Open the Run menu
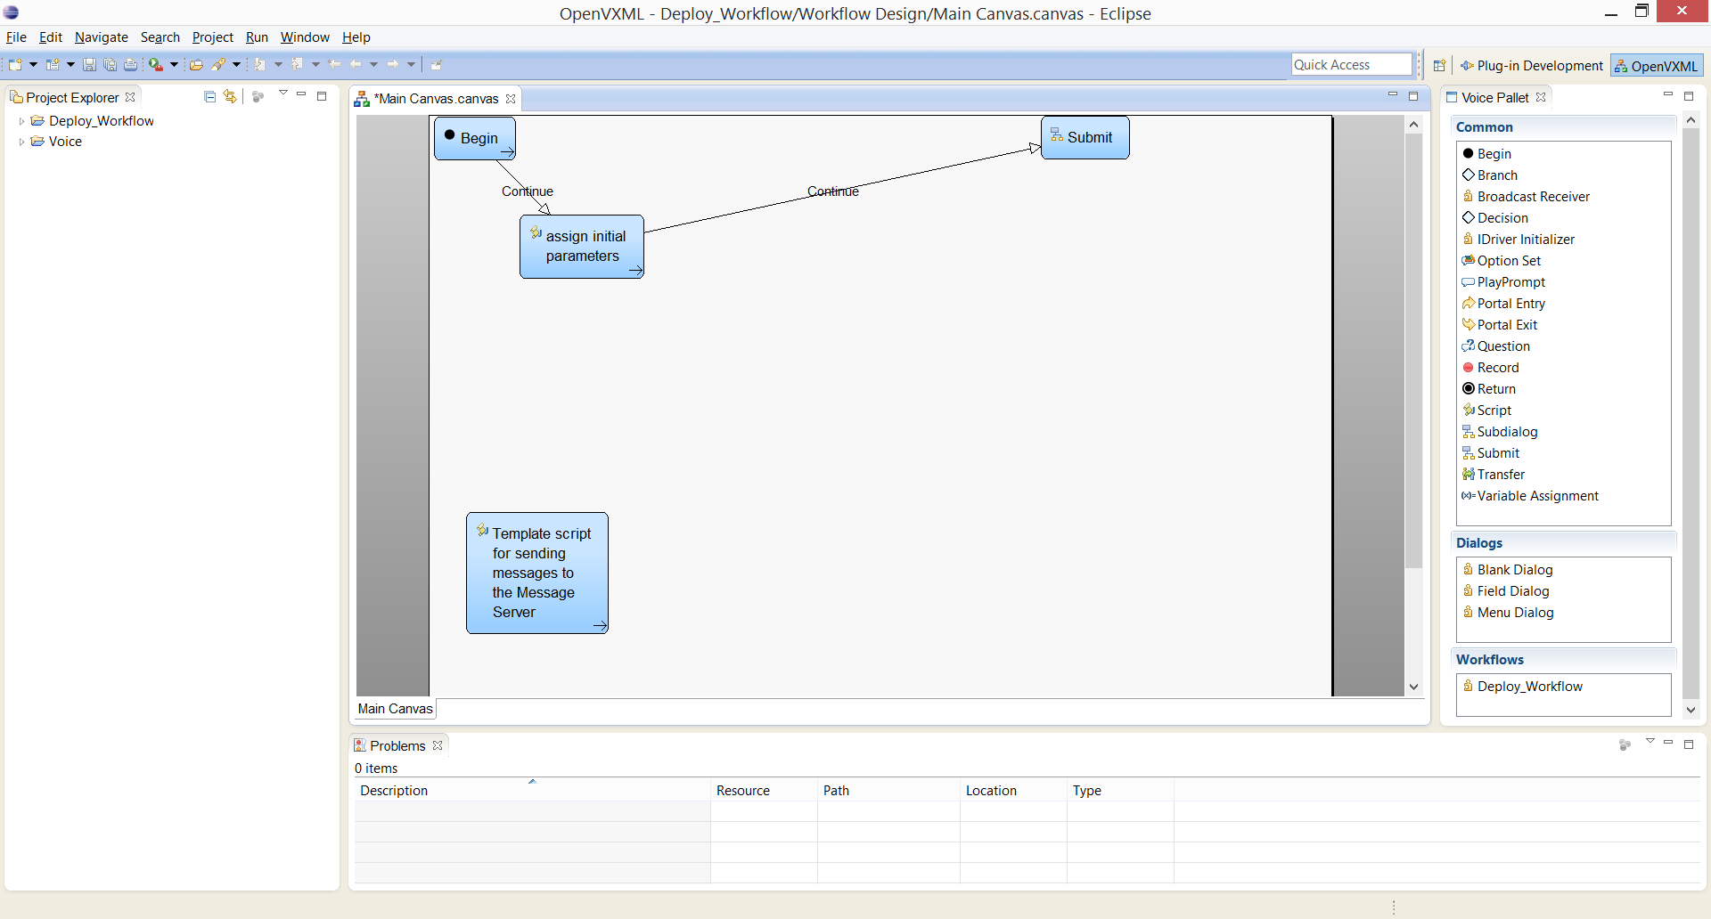The height and width of the screenshot is (919, 1711). [257, 37]
